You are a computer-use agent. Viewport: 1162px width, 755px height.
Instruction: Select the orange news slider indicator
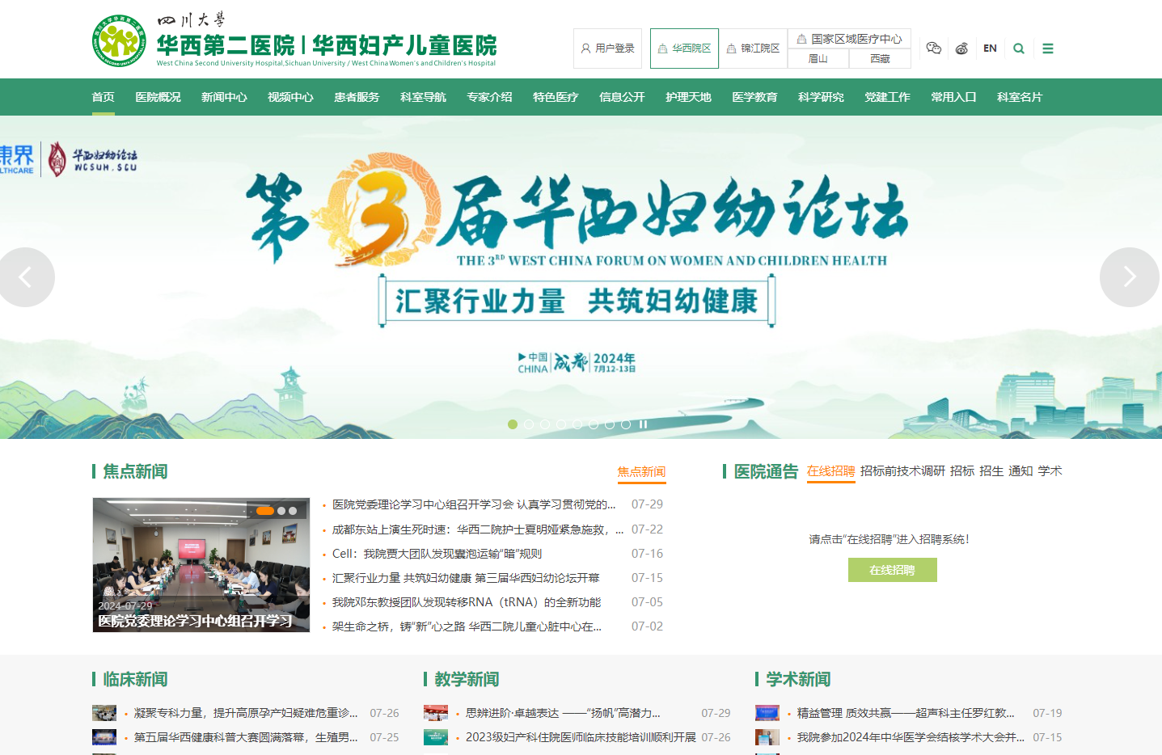[x=265, y=511]
